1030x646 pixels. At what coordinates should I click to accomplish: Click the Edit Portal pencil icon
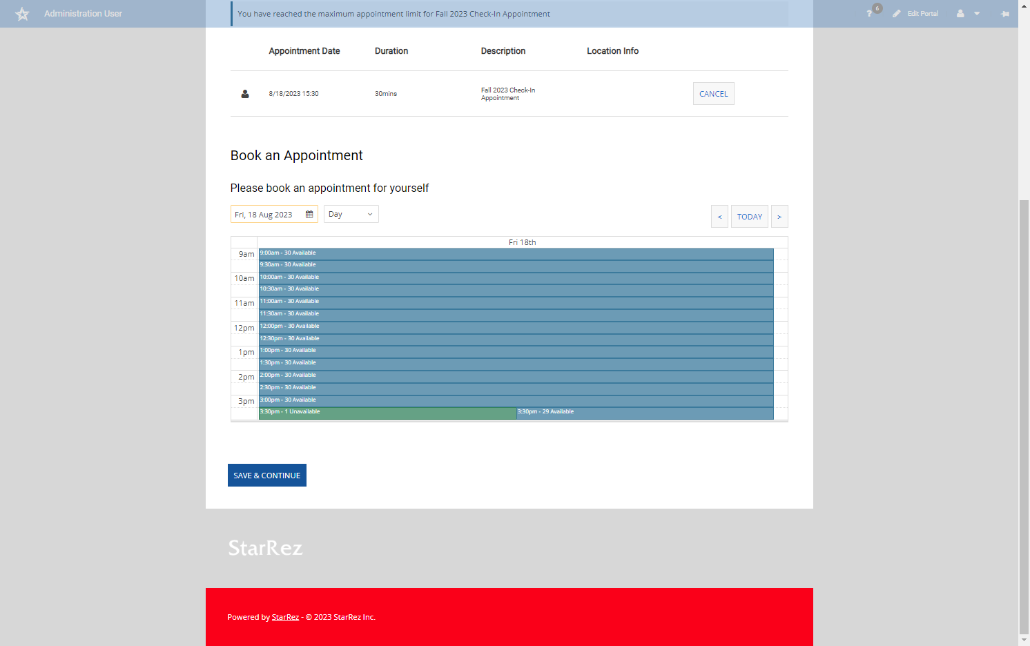click(896, 14)
